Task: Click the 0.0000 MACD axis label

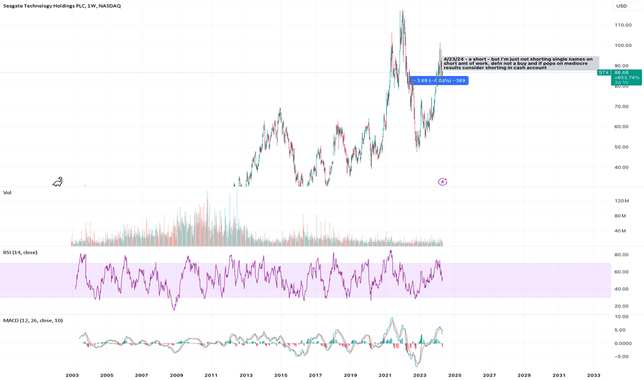Action: [x=623, y=343]
